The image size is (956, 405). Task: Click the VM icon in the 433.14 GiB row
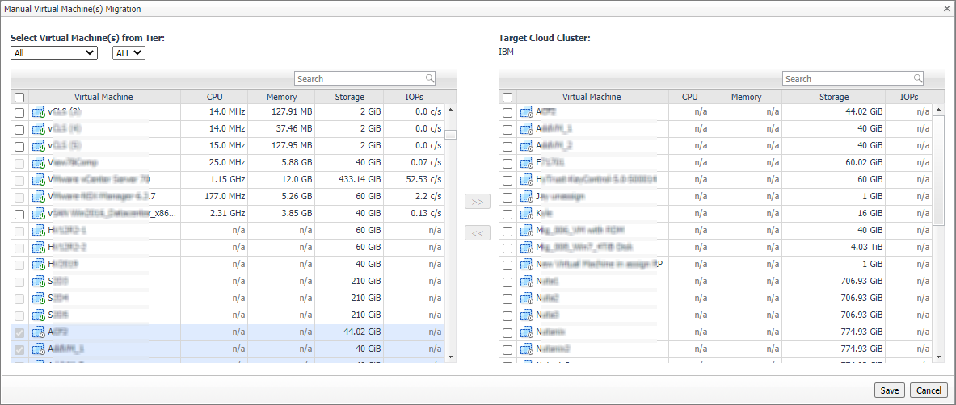[39, 179]
